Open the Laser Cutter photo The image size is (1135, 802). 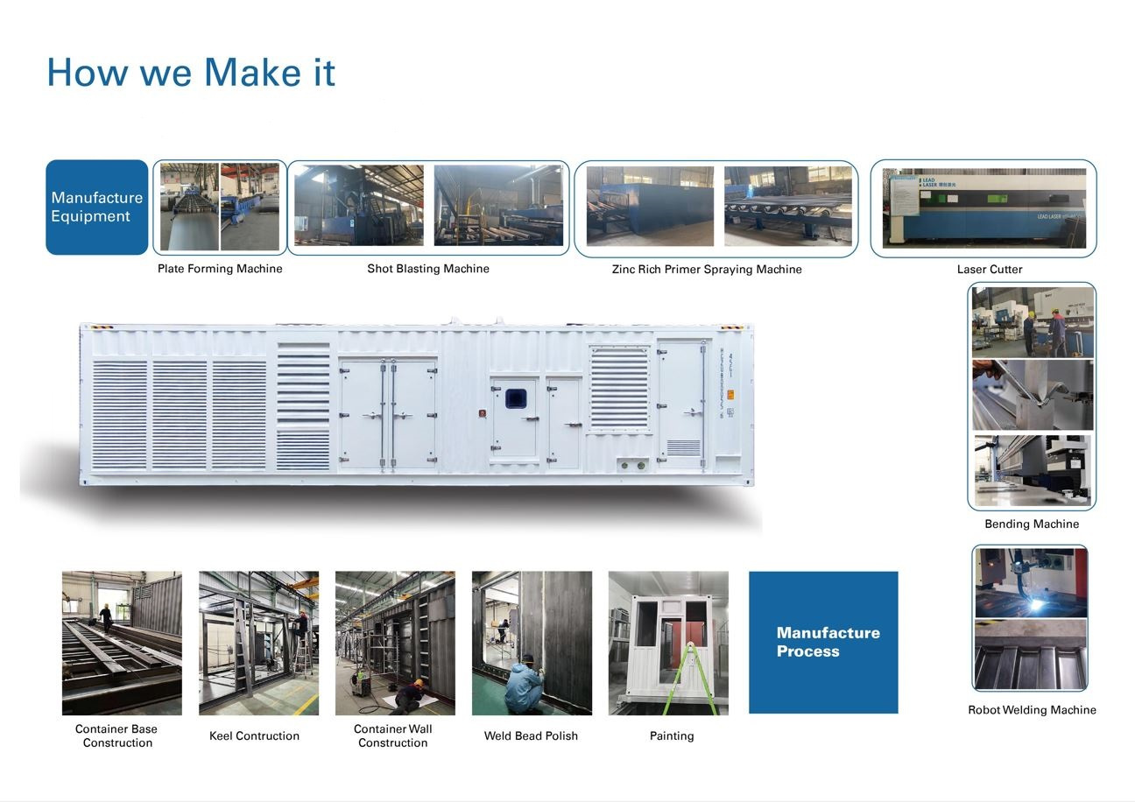point(983,208)
